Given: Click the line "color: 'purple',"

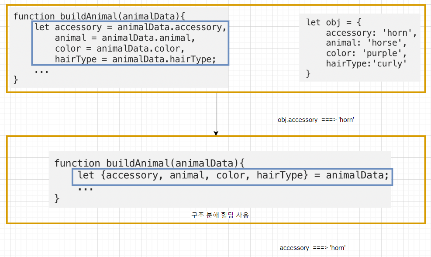Looking at the screenshot, I should coord(366,53).
